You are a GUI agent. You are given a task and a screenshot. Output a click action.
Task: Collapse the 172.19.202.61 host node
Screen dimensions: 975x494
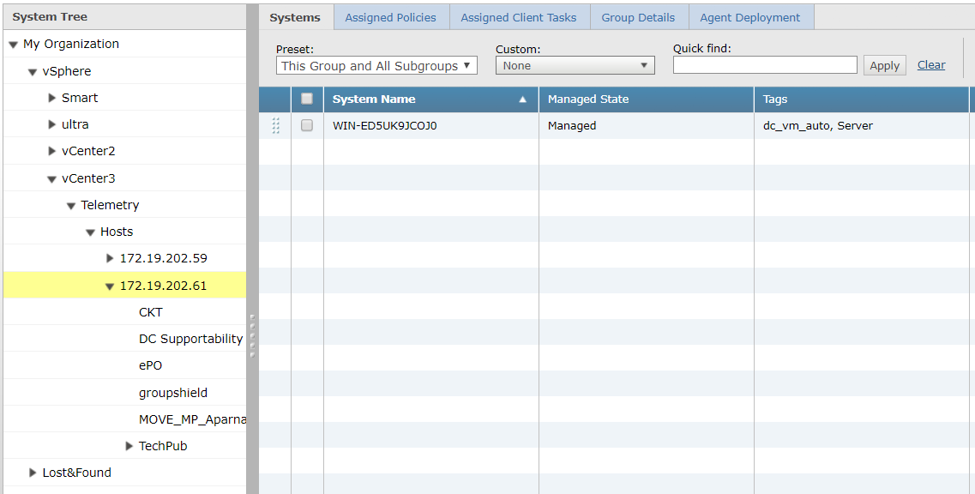click(110, 286)
